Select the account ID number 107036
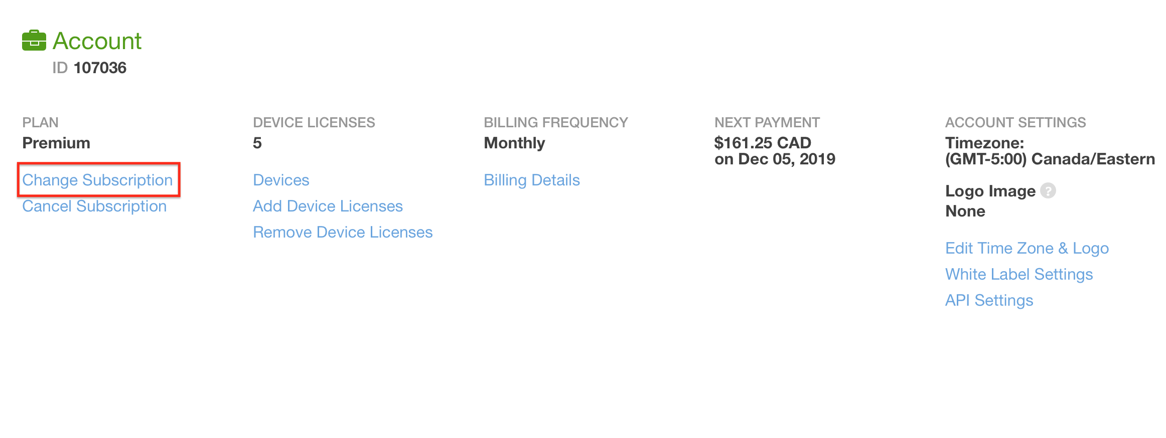The width and height of the screenshot is (1166, 438). pos(100,68)
